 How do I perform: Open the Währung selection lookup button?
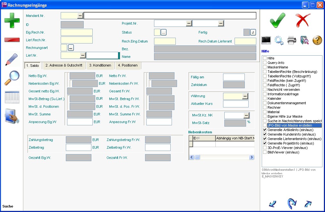[245, 96]
